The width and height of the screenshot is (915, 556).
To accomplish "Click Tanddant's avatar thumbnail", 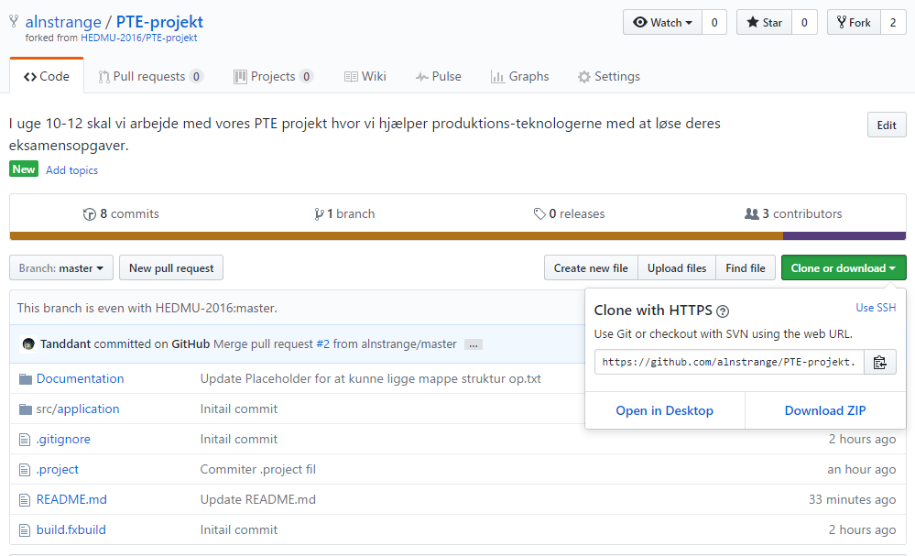I will [28, 343].
